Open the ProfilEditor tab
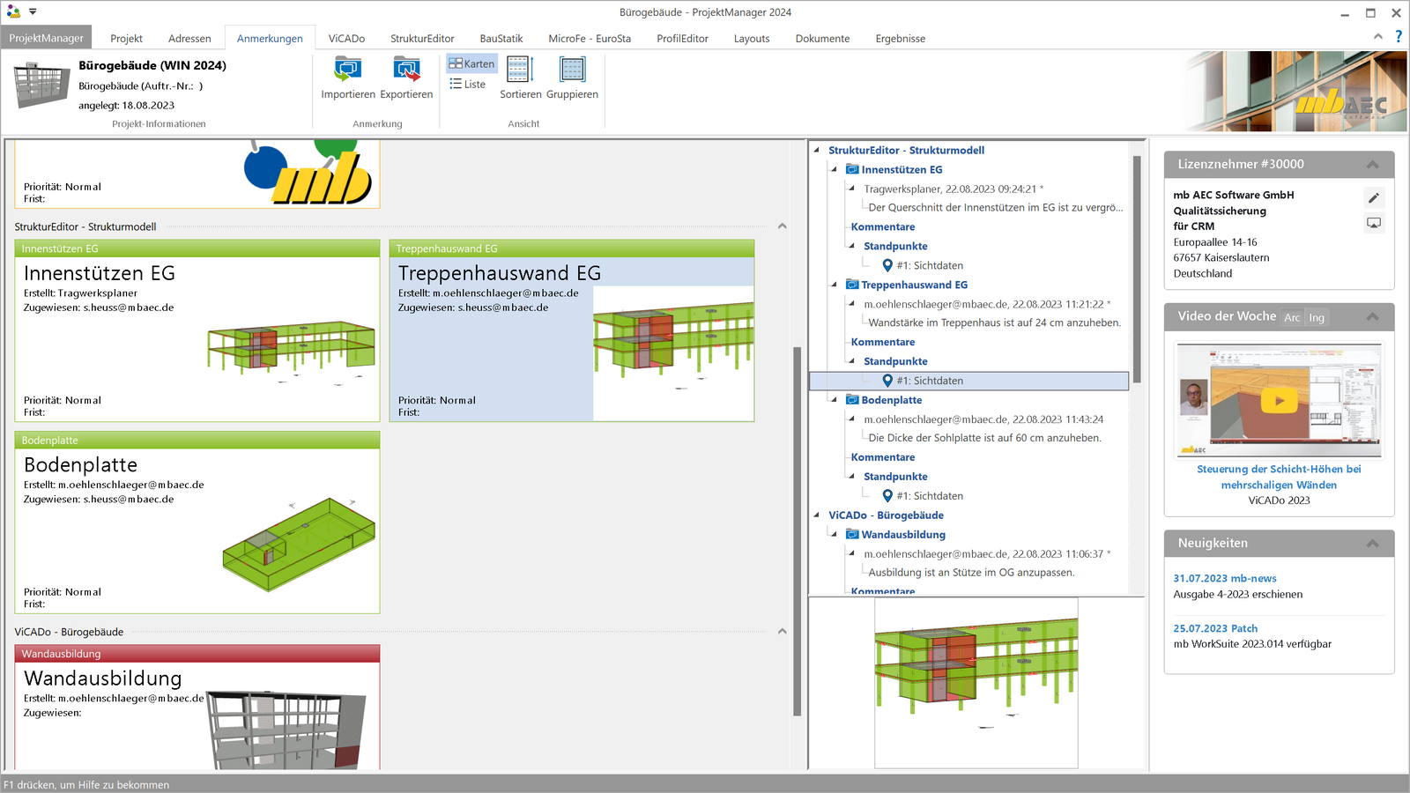This screenshot has height=793, width=1410. [682, 39]
